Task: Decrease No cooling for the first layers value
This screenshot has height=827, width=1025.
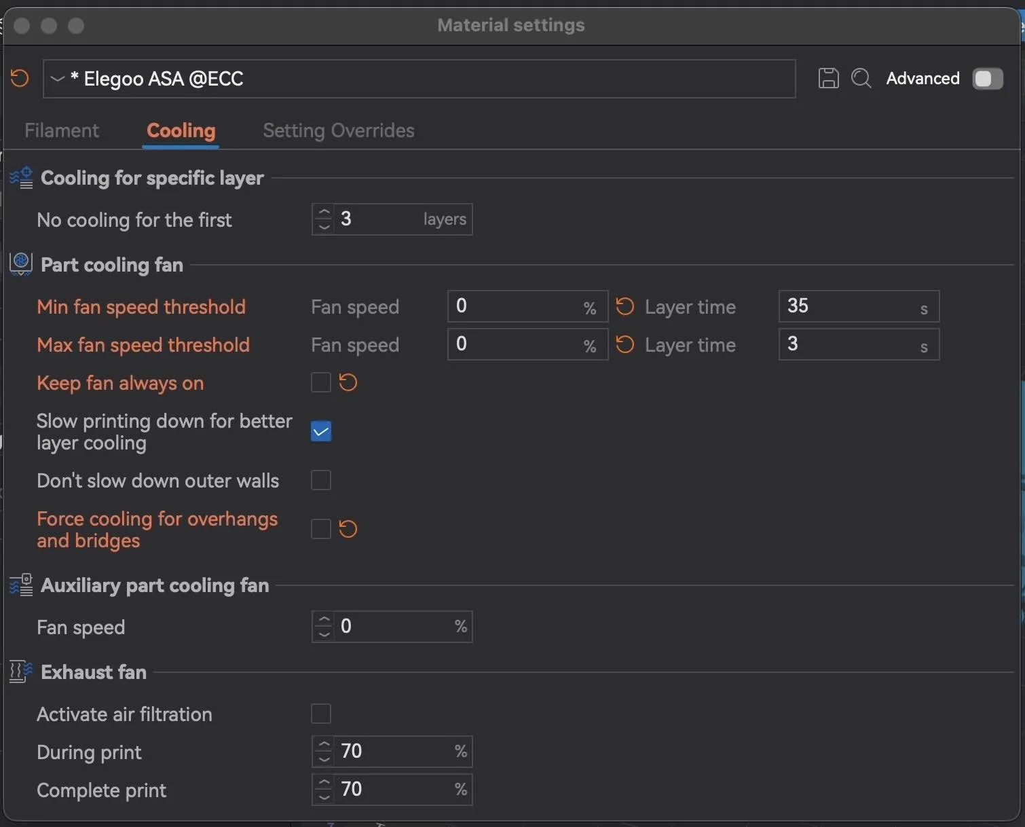Action: pos(324,226)
